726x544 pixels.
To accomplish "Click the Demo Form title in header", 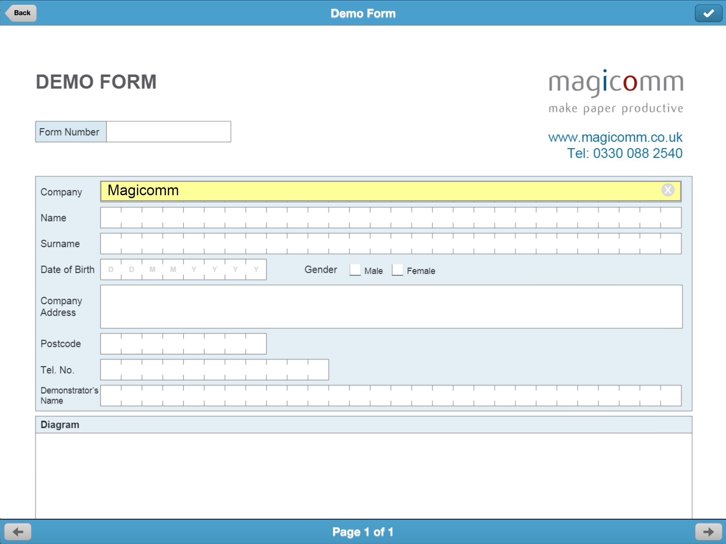I will coord(363,14).
